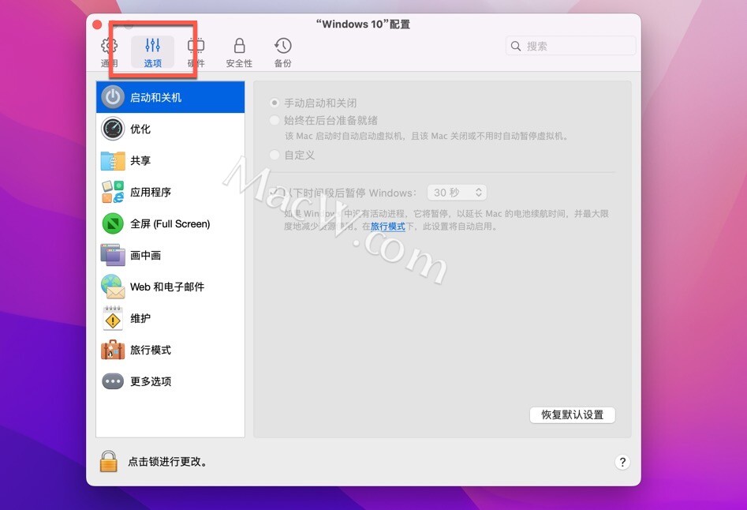
Task: Select 更多选项 in the sidebar
Action: tap(170, 381)
